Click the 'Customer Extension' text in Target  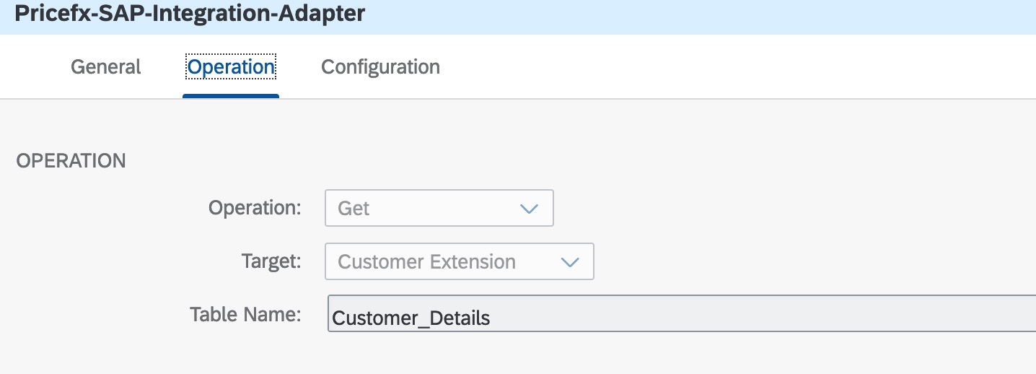pyautogui.click(x=426, y=262)
